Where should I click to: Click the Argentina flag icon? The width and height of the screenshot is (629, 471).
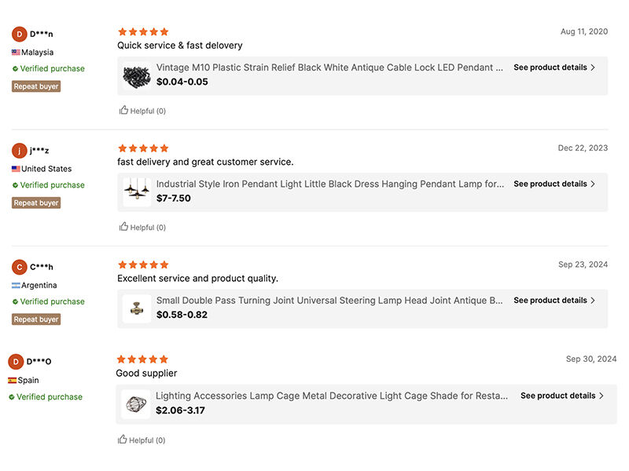pyautogui.click(x=16, y=284)
